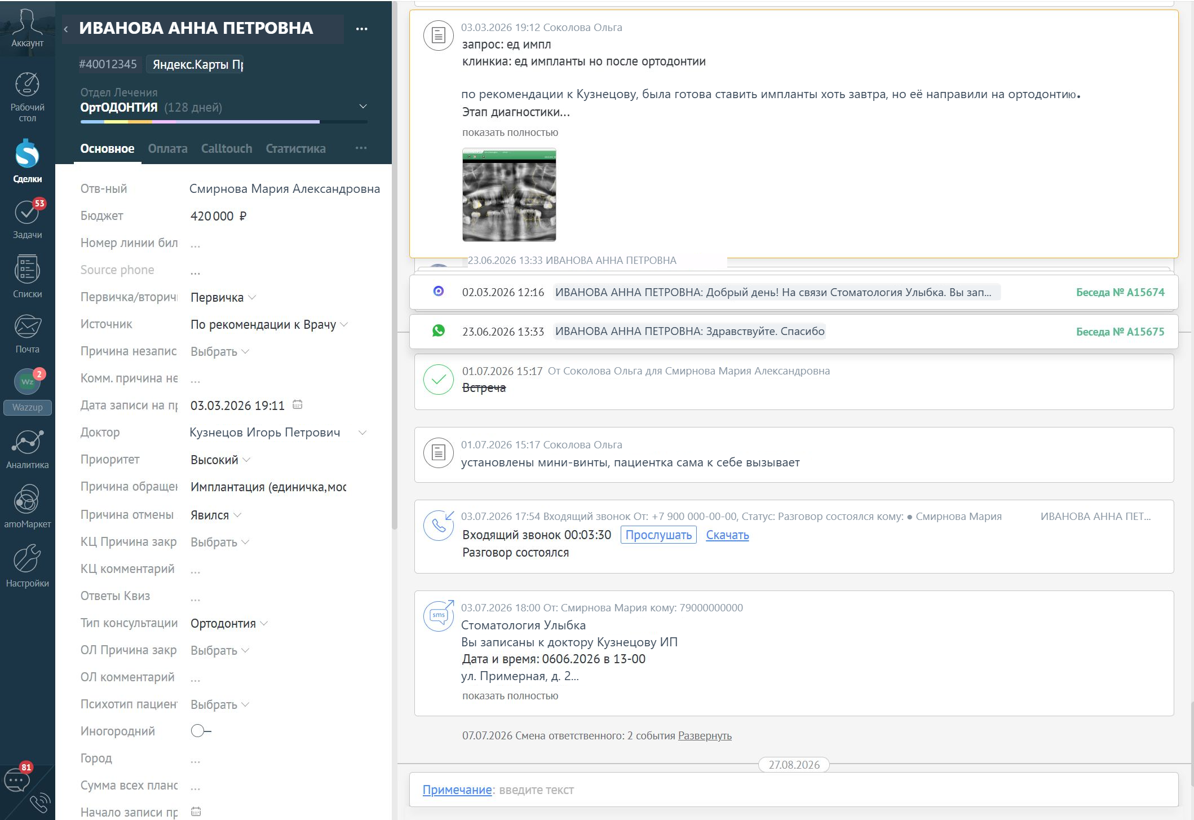This screenshot has width=1194, height=820.
Task: Open Источник dropdown По рекомендации к Врачу
Action: (x=269, y=324)
